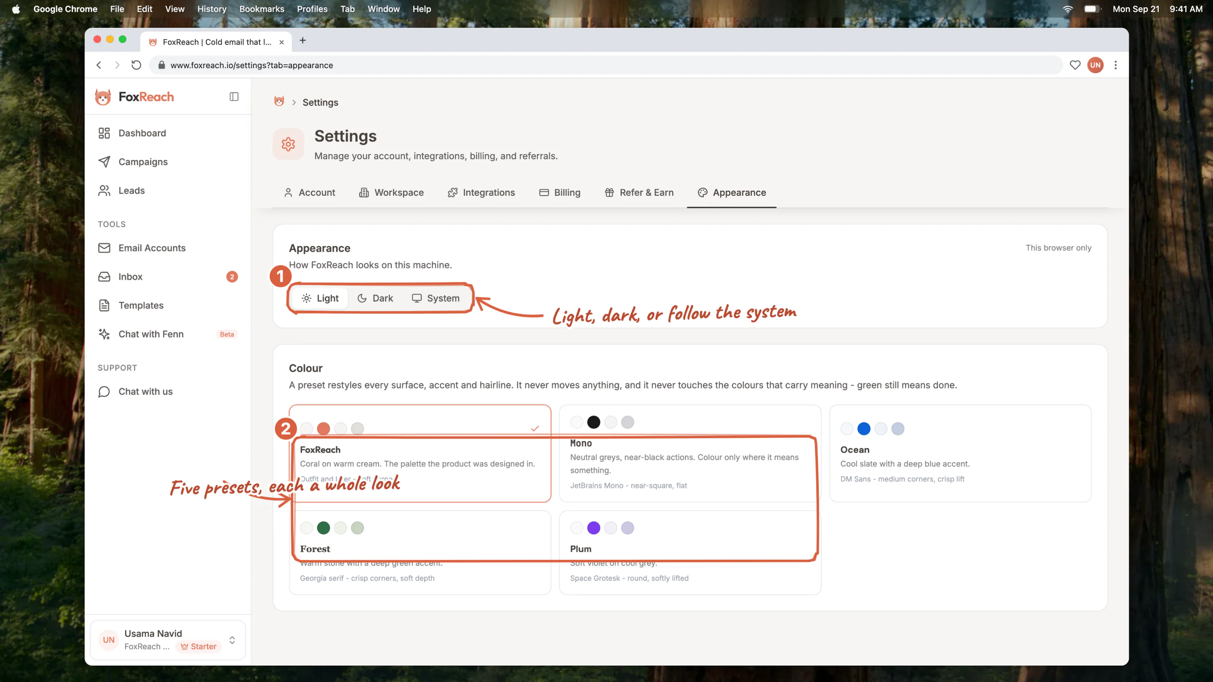Click the heart icon in browser toolbar
This screenshot has height=682, width=1213.
click(1075, 65)
